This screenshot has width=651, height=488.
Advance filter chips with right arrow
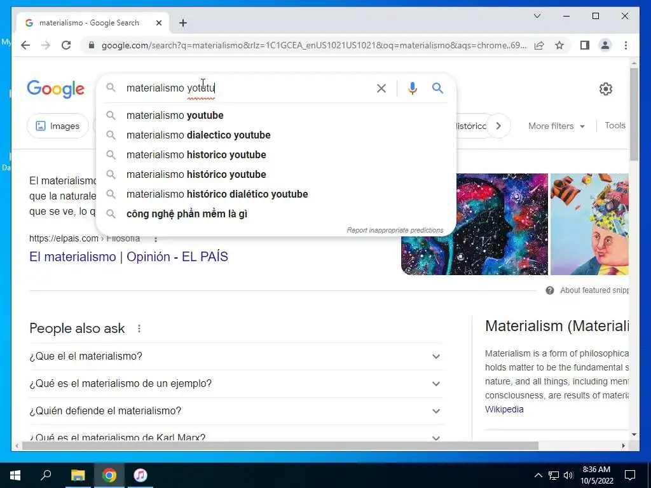[498, 126]
